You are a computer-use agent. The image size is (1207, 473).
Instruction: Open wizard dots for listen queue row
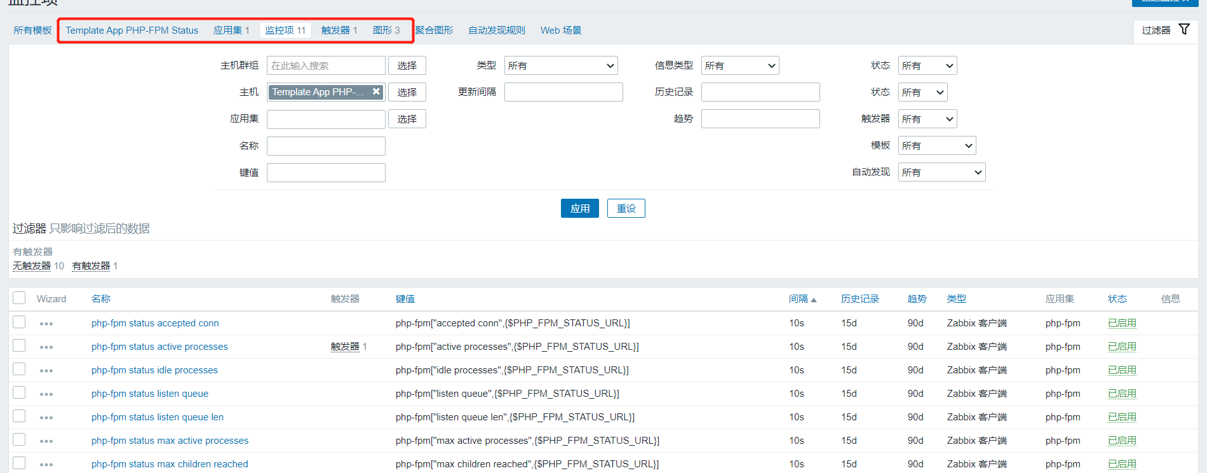(46, 394)
